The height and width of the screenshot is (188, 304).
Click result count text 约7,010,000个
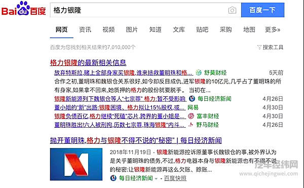coord(119,47)
